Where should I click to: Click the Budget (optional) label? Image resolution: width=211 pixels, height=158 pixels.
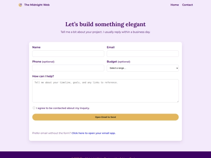tap(118, 62)
